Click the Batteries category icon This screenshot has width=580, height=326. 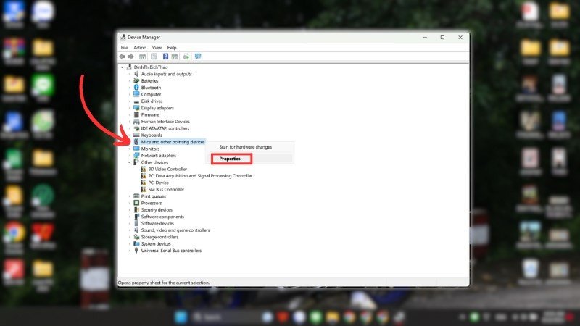click(x=136, y=80)
